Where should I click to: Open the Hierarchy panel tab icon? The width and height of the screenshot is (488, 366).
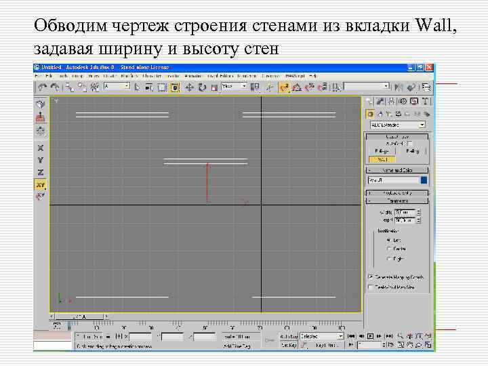click(392, 102)
